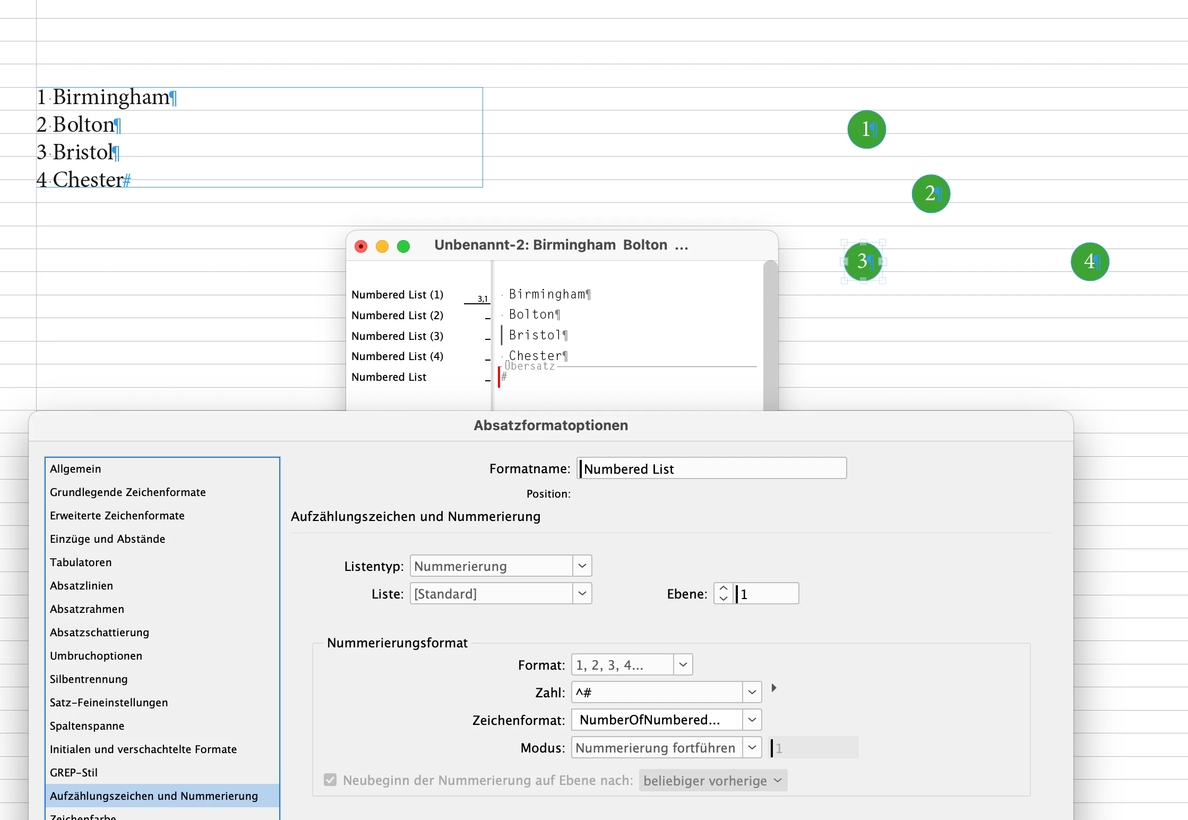
Task: Click the Formatname text field
Action: click(x=711, y=468)
